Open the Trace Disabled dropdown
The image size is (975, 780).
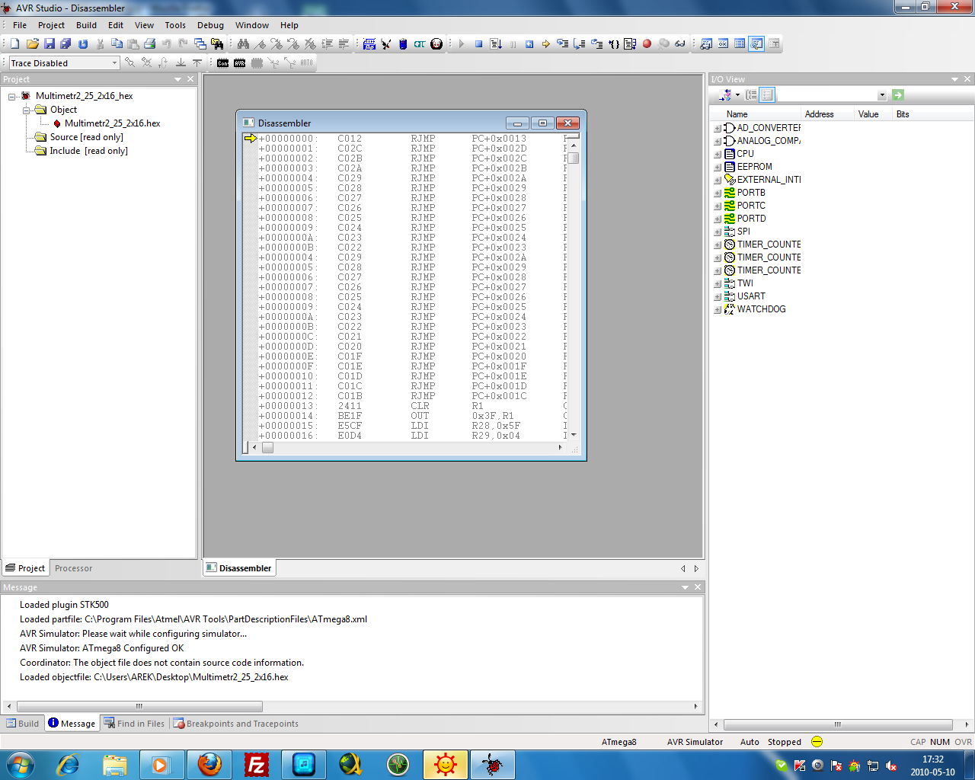pyautogui.click(x=115, y=63)
